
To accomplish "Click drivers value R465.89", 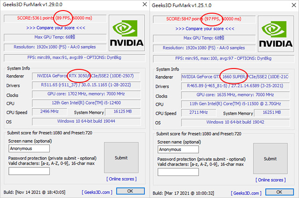I will [x=235, y=86].
